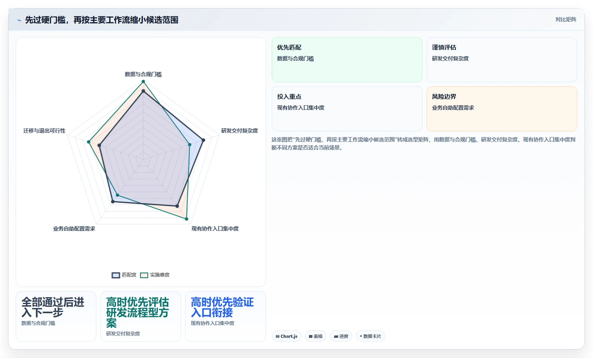Click 业务自助配置需求 text in 风险边界 card
This screenshot has width=593, height=358.
(x=453, y=108)
